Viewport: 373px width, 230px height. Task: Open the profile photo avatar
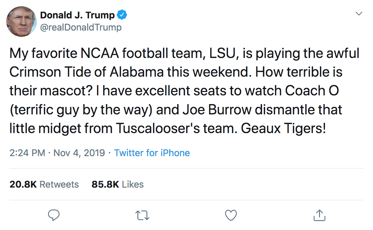click(x=22, y=21)
